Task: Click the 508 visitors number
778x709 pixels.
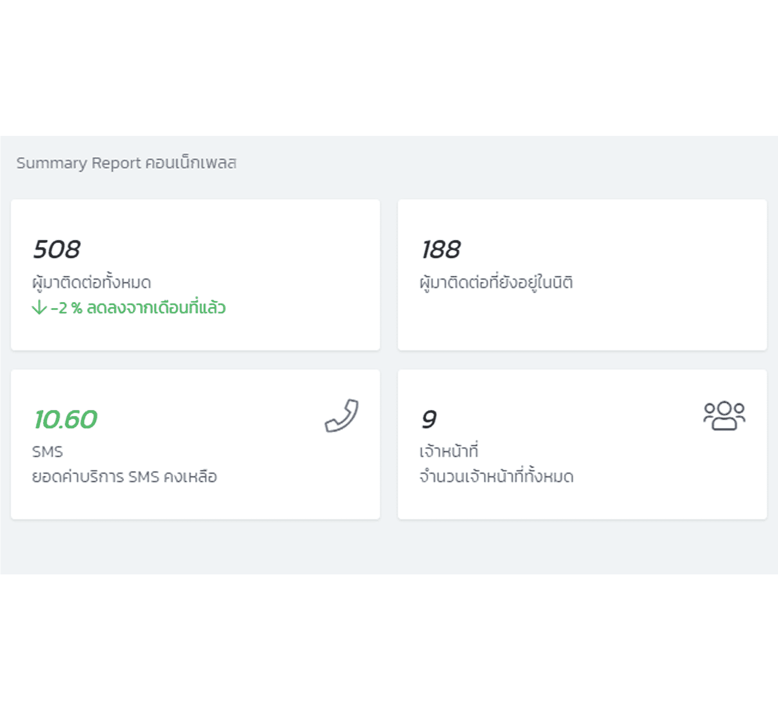Action: click(57, 249)
